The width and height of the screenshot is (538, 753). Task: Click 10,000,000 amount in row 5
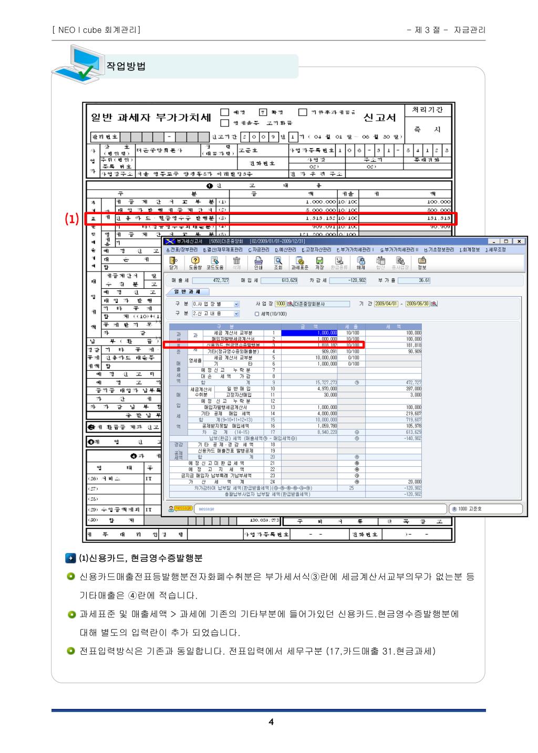(x=309, y=358)
